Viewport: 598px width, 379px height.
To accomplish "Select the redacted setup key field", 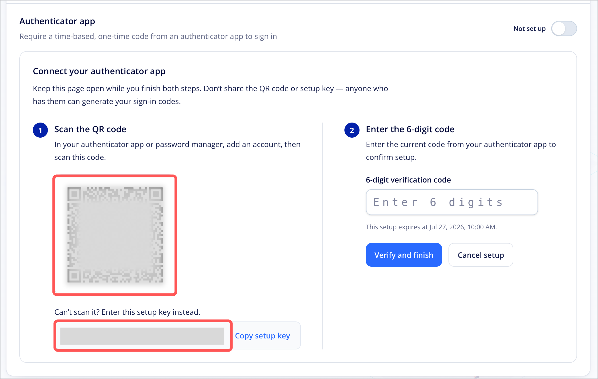I will click(143, 336).
